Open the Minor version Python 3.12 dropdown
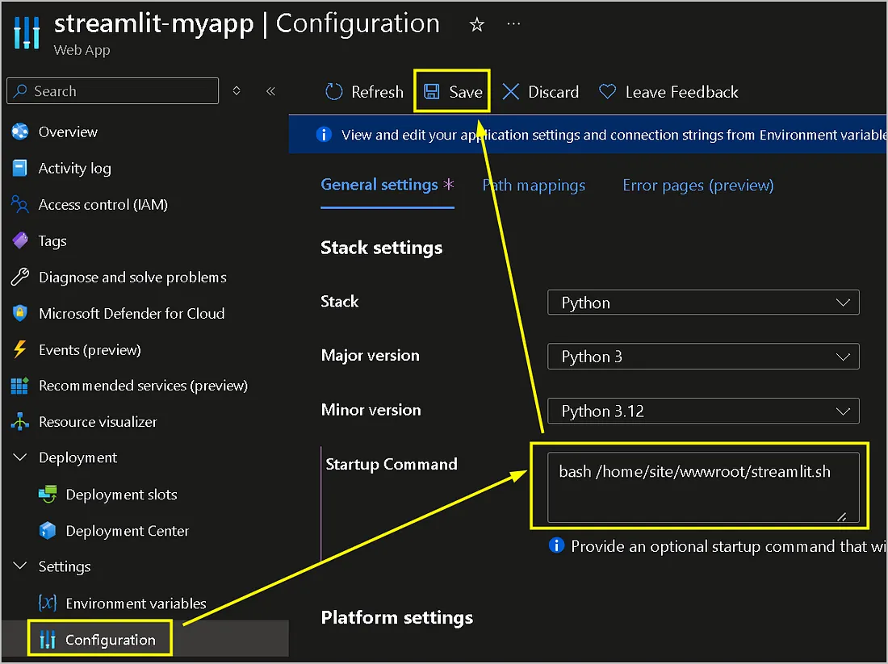The height and width of the screenshot is (664, 888). tap(702, 411)
